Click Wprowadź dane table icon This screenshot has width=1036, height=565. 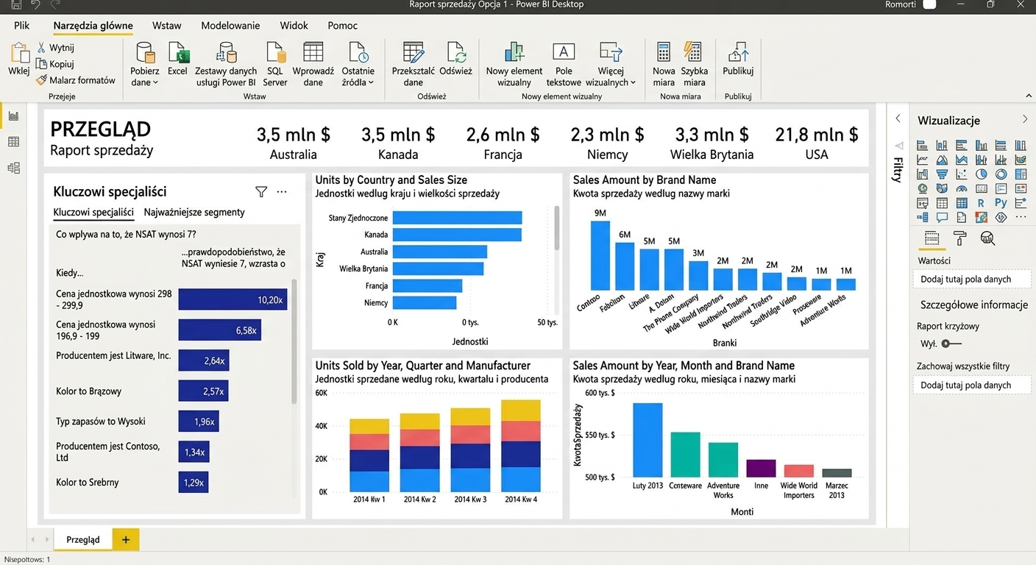point(313,51)
